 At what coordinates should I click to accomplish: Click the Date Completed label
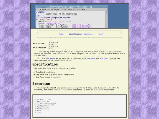click(x=39, y=48)
